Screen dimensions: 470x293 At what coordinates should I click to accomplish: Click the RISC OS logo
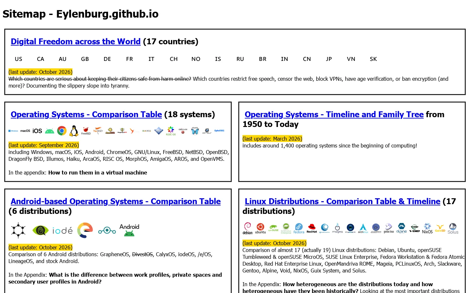pyautogui.click(x=171, y=131)
